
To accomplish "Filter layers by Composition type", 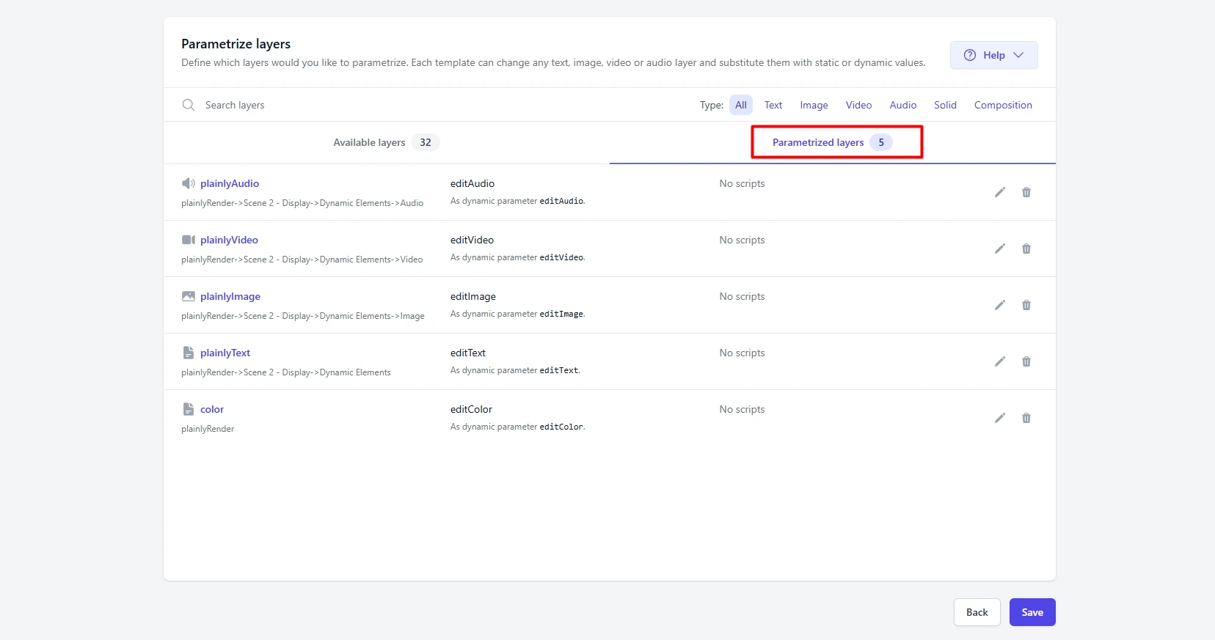I will coord(1003,105).
